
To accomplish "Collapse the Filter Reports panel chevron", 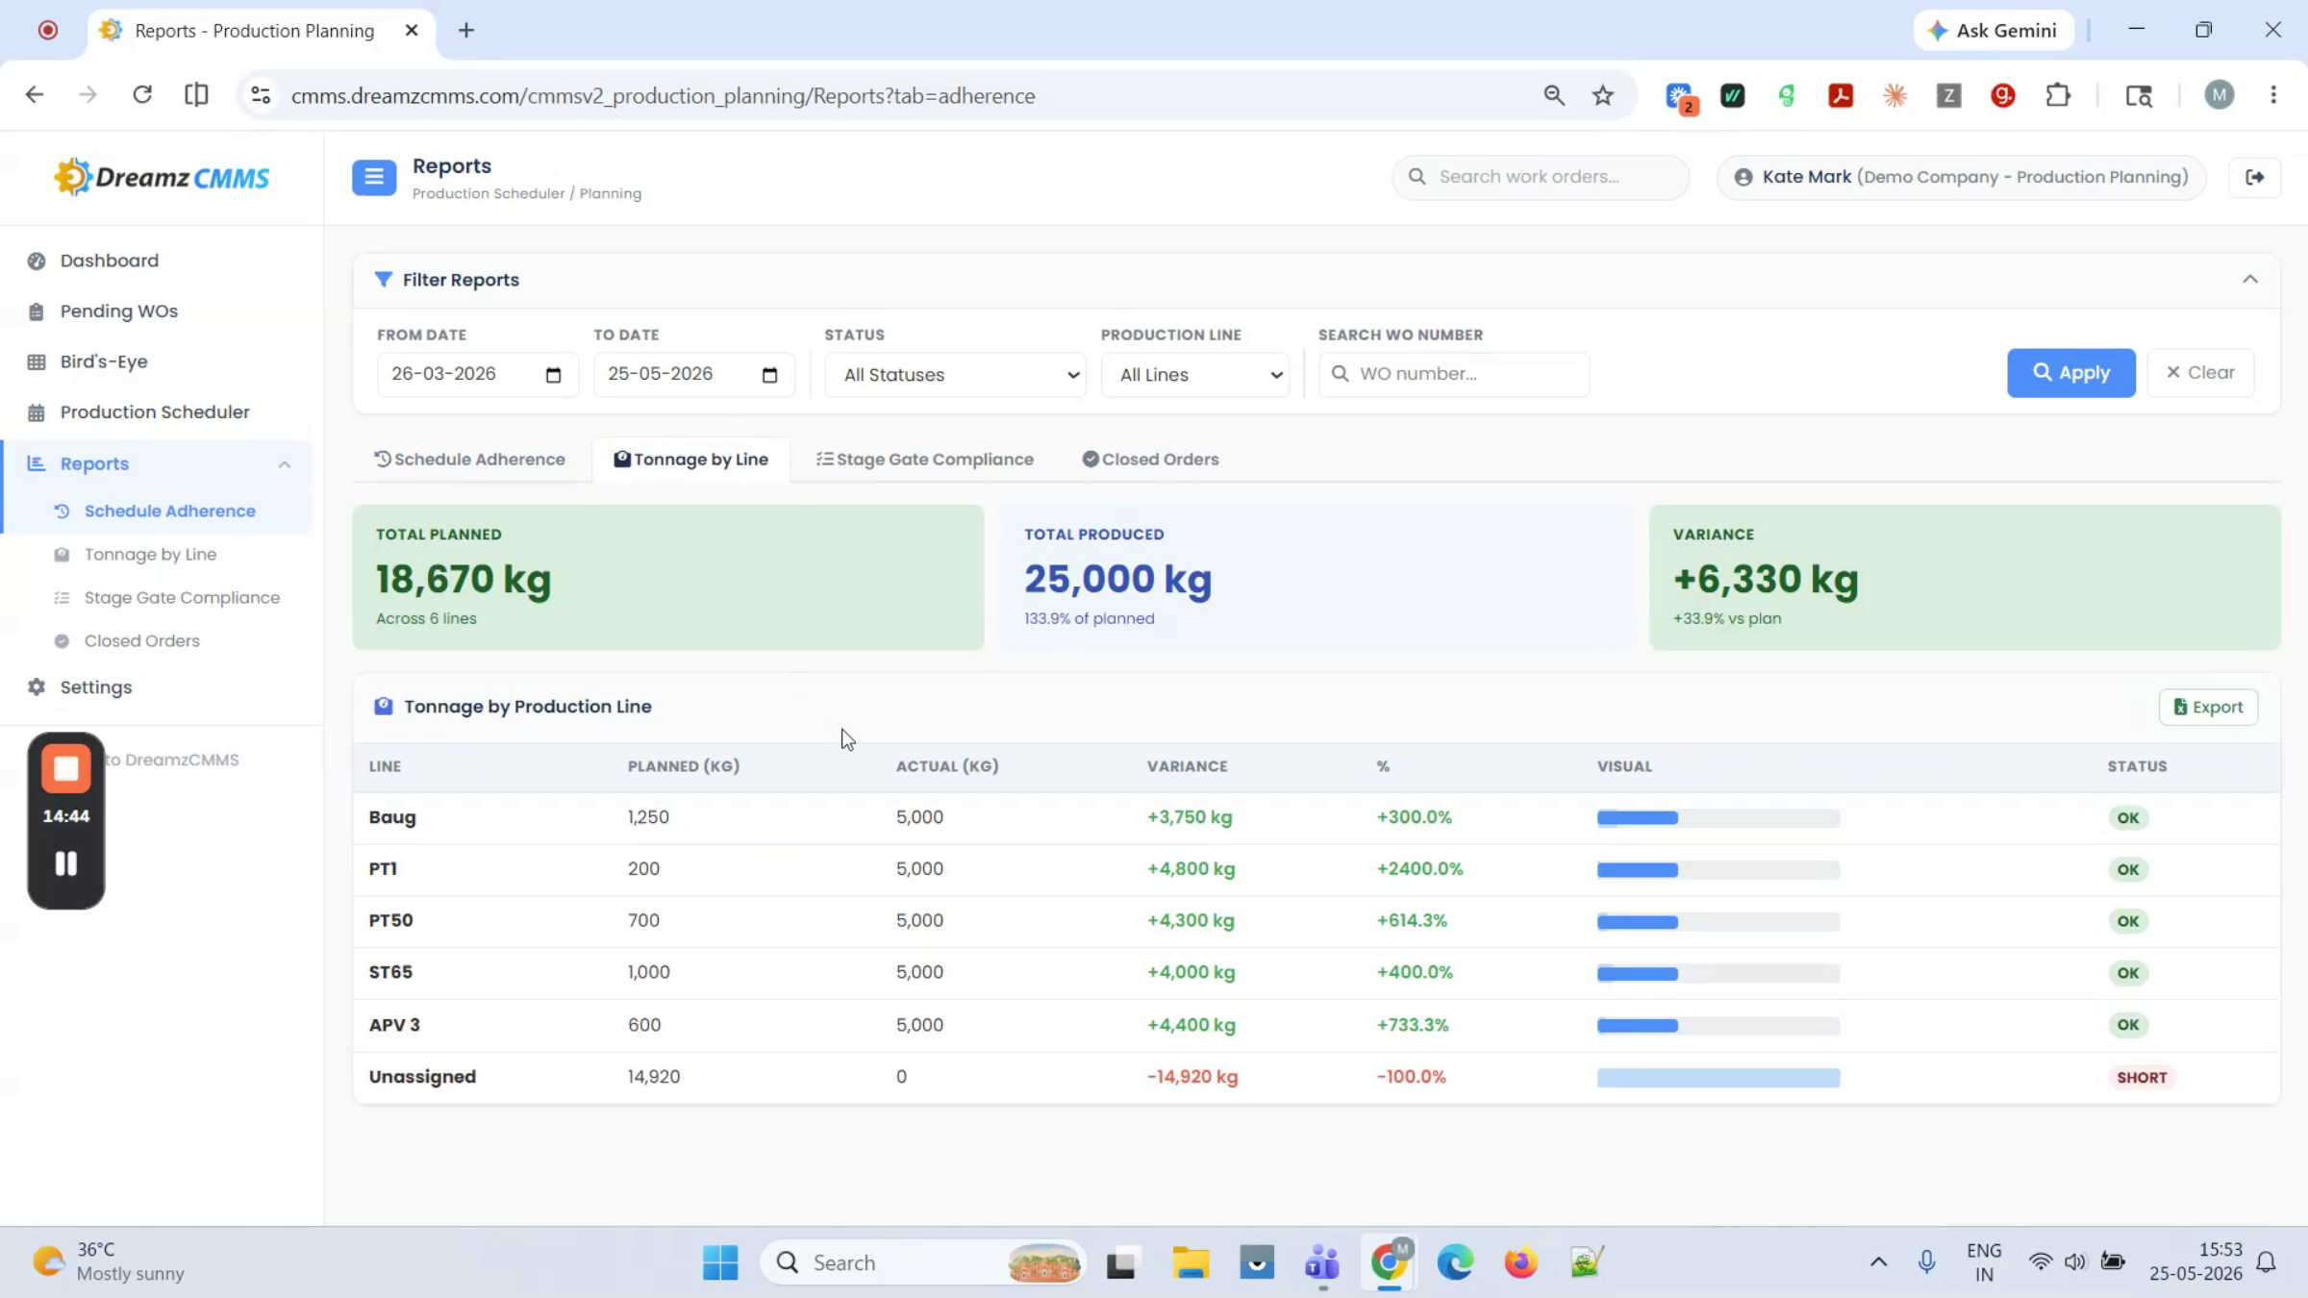I will [x=2250, y=280].
